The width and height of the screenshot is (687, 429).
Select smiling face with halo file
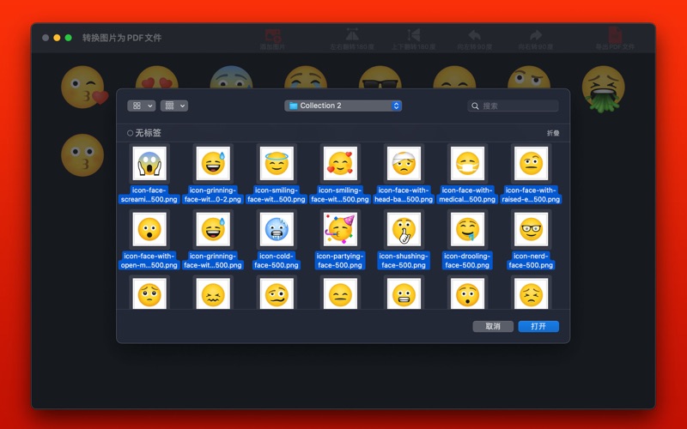(277, 163)
